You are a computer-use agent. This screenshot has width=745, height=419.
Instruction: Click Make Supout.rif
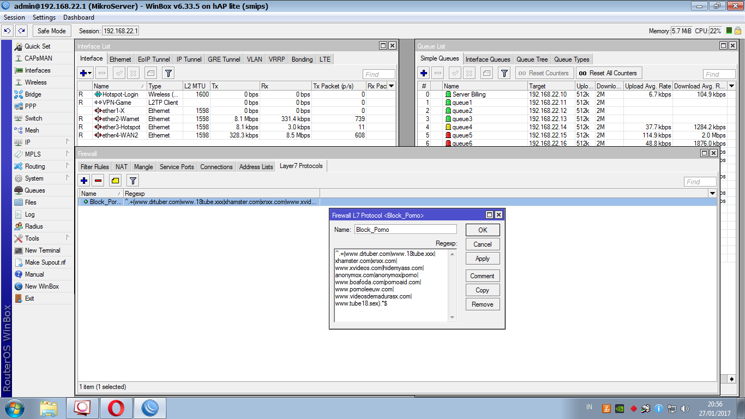pos(45,262)
